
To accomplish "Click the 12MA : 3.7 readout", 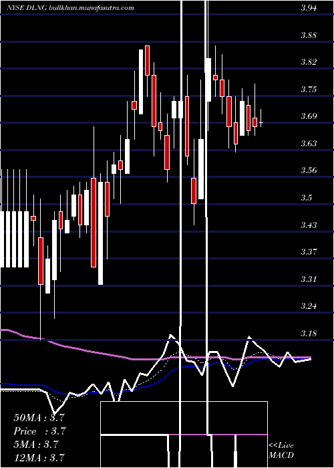I will 39,457.
